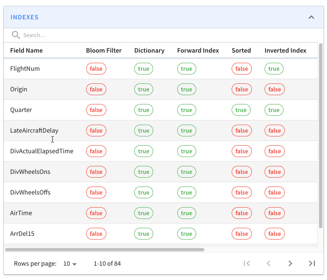Click the Indexes panel header title
This screenshot has width=327, height=280.
click(24, 17)
